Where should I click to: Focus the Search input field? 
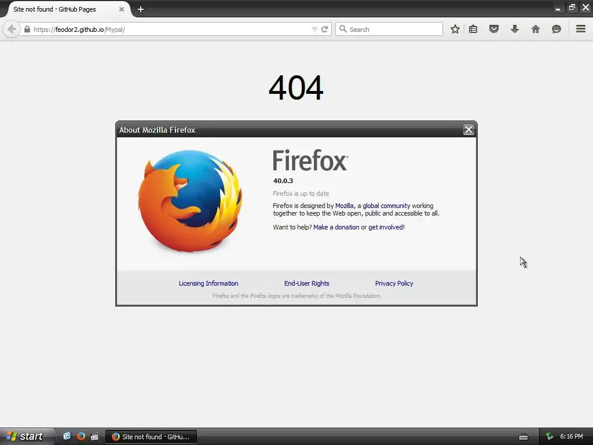[389, 29]
